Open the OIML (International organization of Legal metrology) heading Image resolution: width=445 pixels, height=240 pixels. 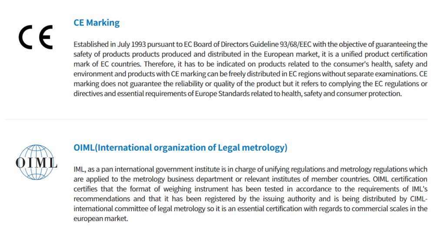pos(180,148)
